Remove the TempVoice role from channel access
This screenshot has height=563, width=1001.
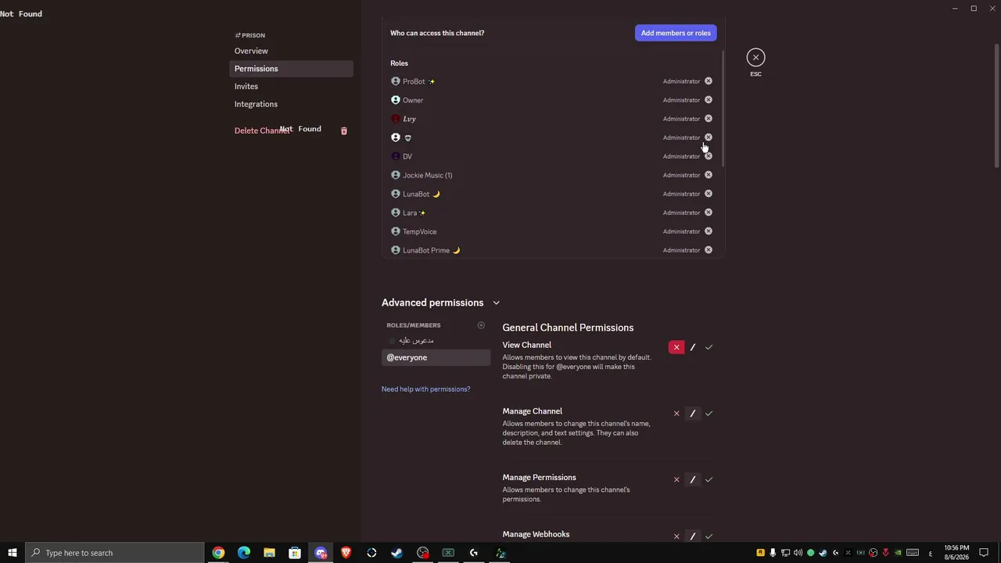pos(709,231)
